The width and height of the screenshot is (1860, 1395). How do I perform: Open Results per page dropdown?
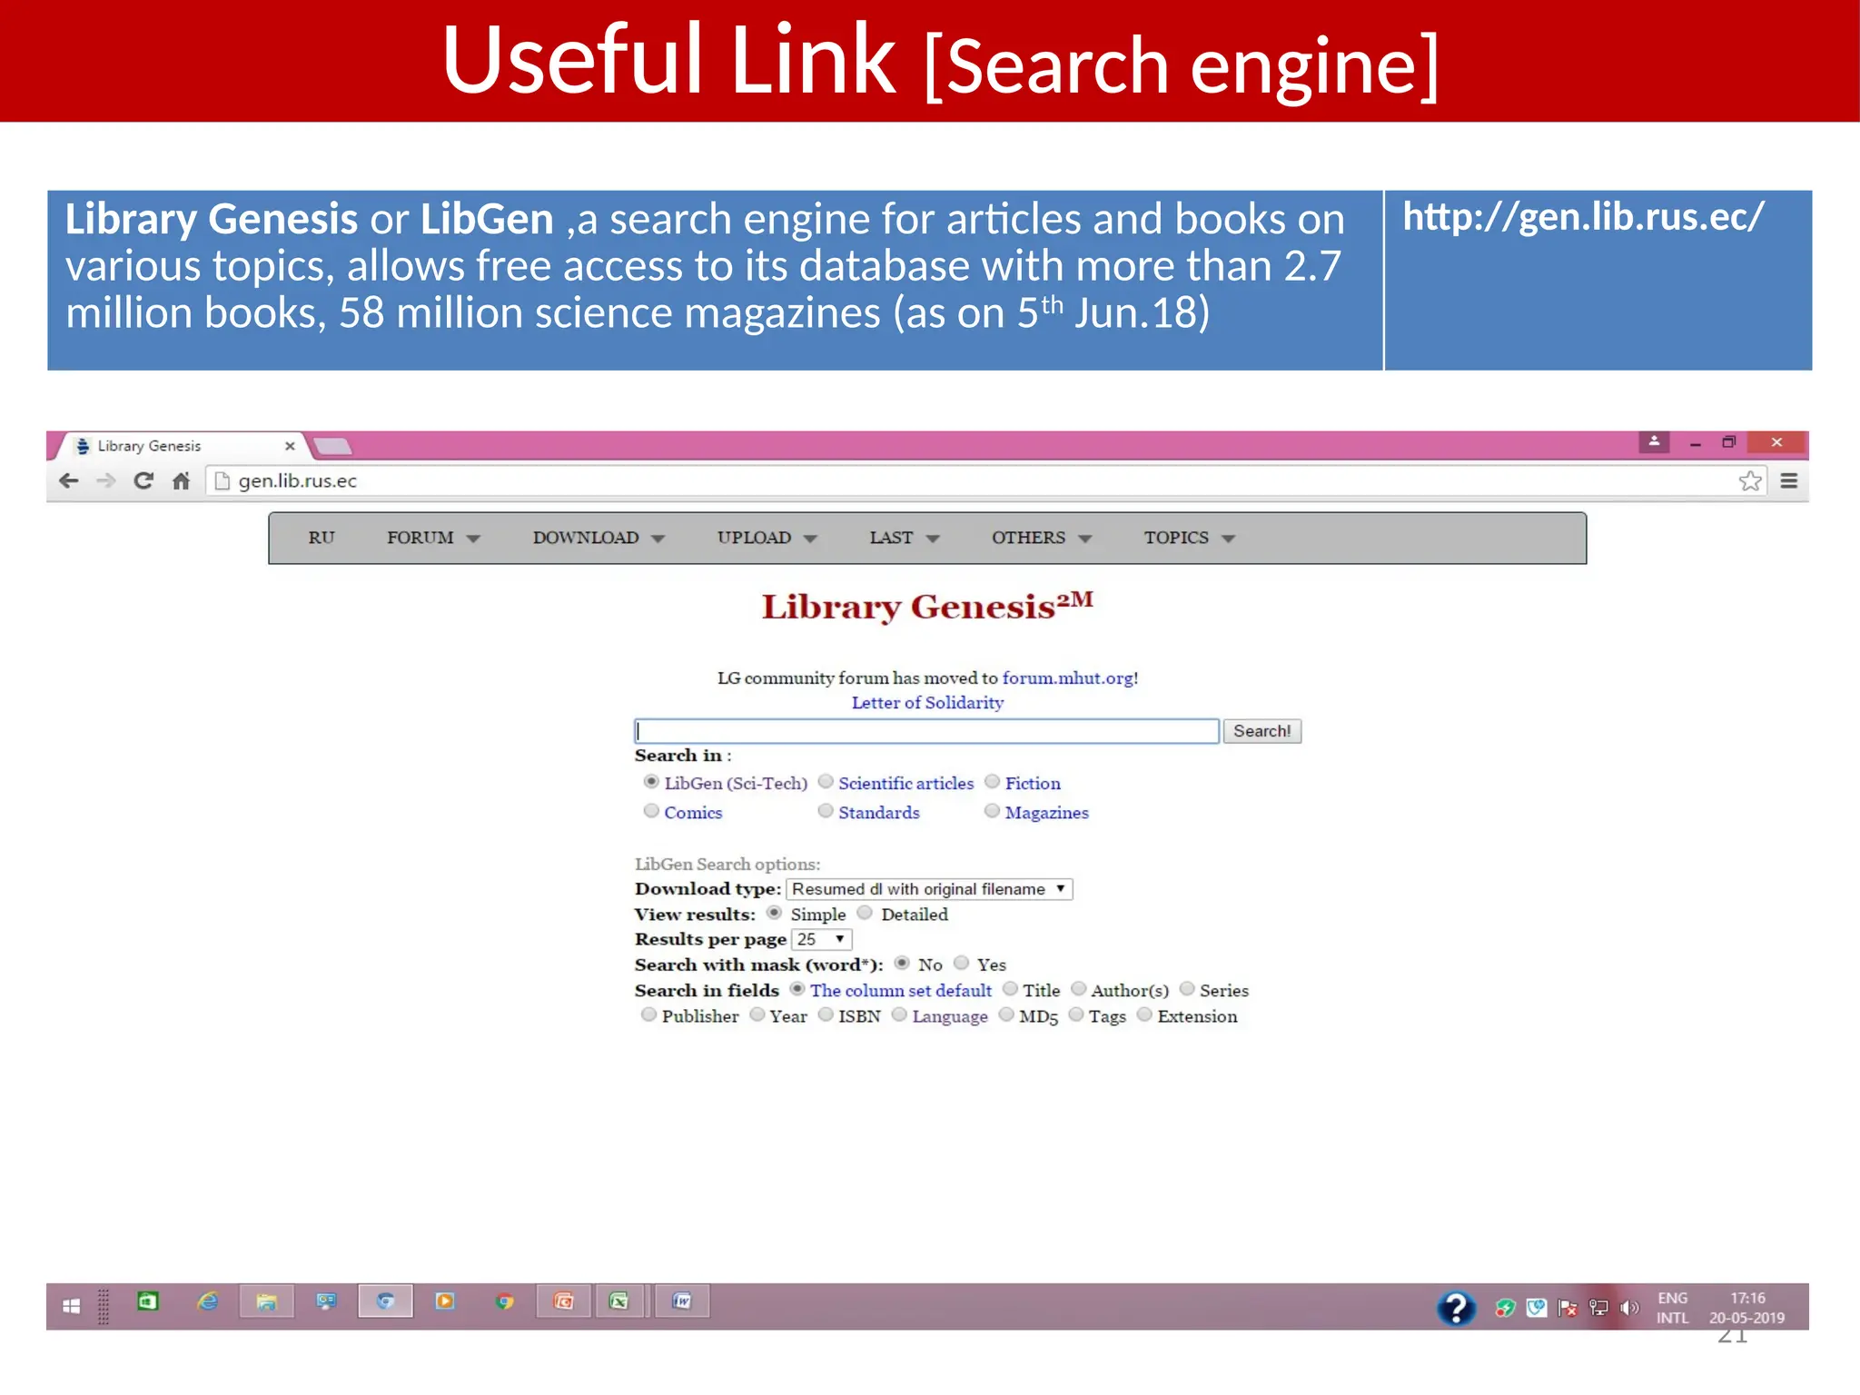pos(822,939)
